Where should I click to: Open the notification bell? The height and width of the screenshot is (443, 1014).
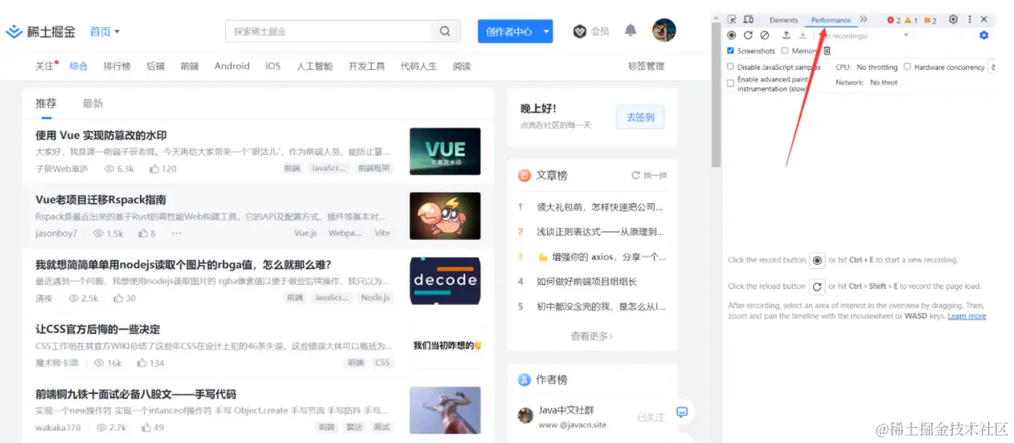630,31
